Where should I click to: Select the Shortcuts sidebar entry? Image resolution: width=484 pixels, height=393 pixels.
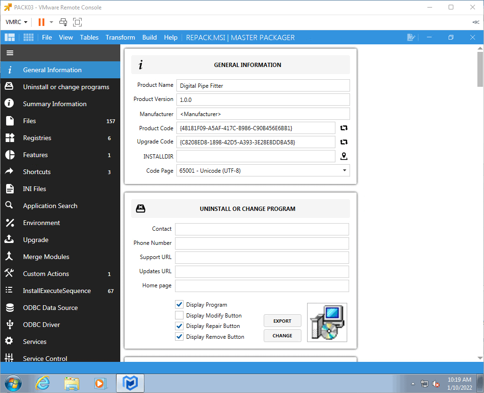pyautogui.click(x=38, y=172)
